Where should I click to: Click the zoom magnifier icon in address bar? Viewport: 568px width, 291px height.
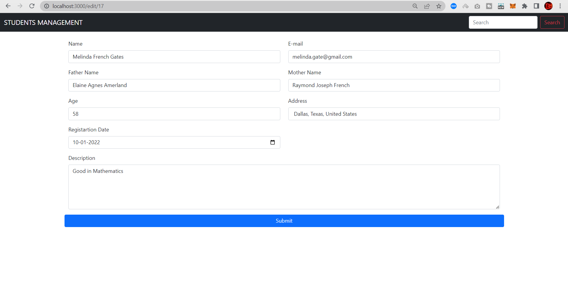coord(415,6)
